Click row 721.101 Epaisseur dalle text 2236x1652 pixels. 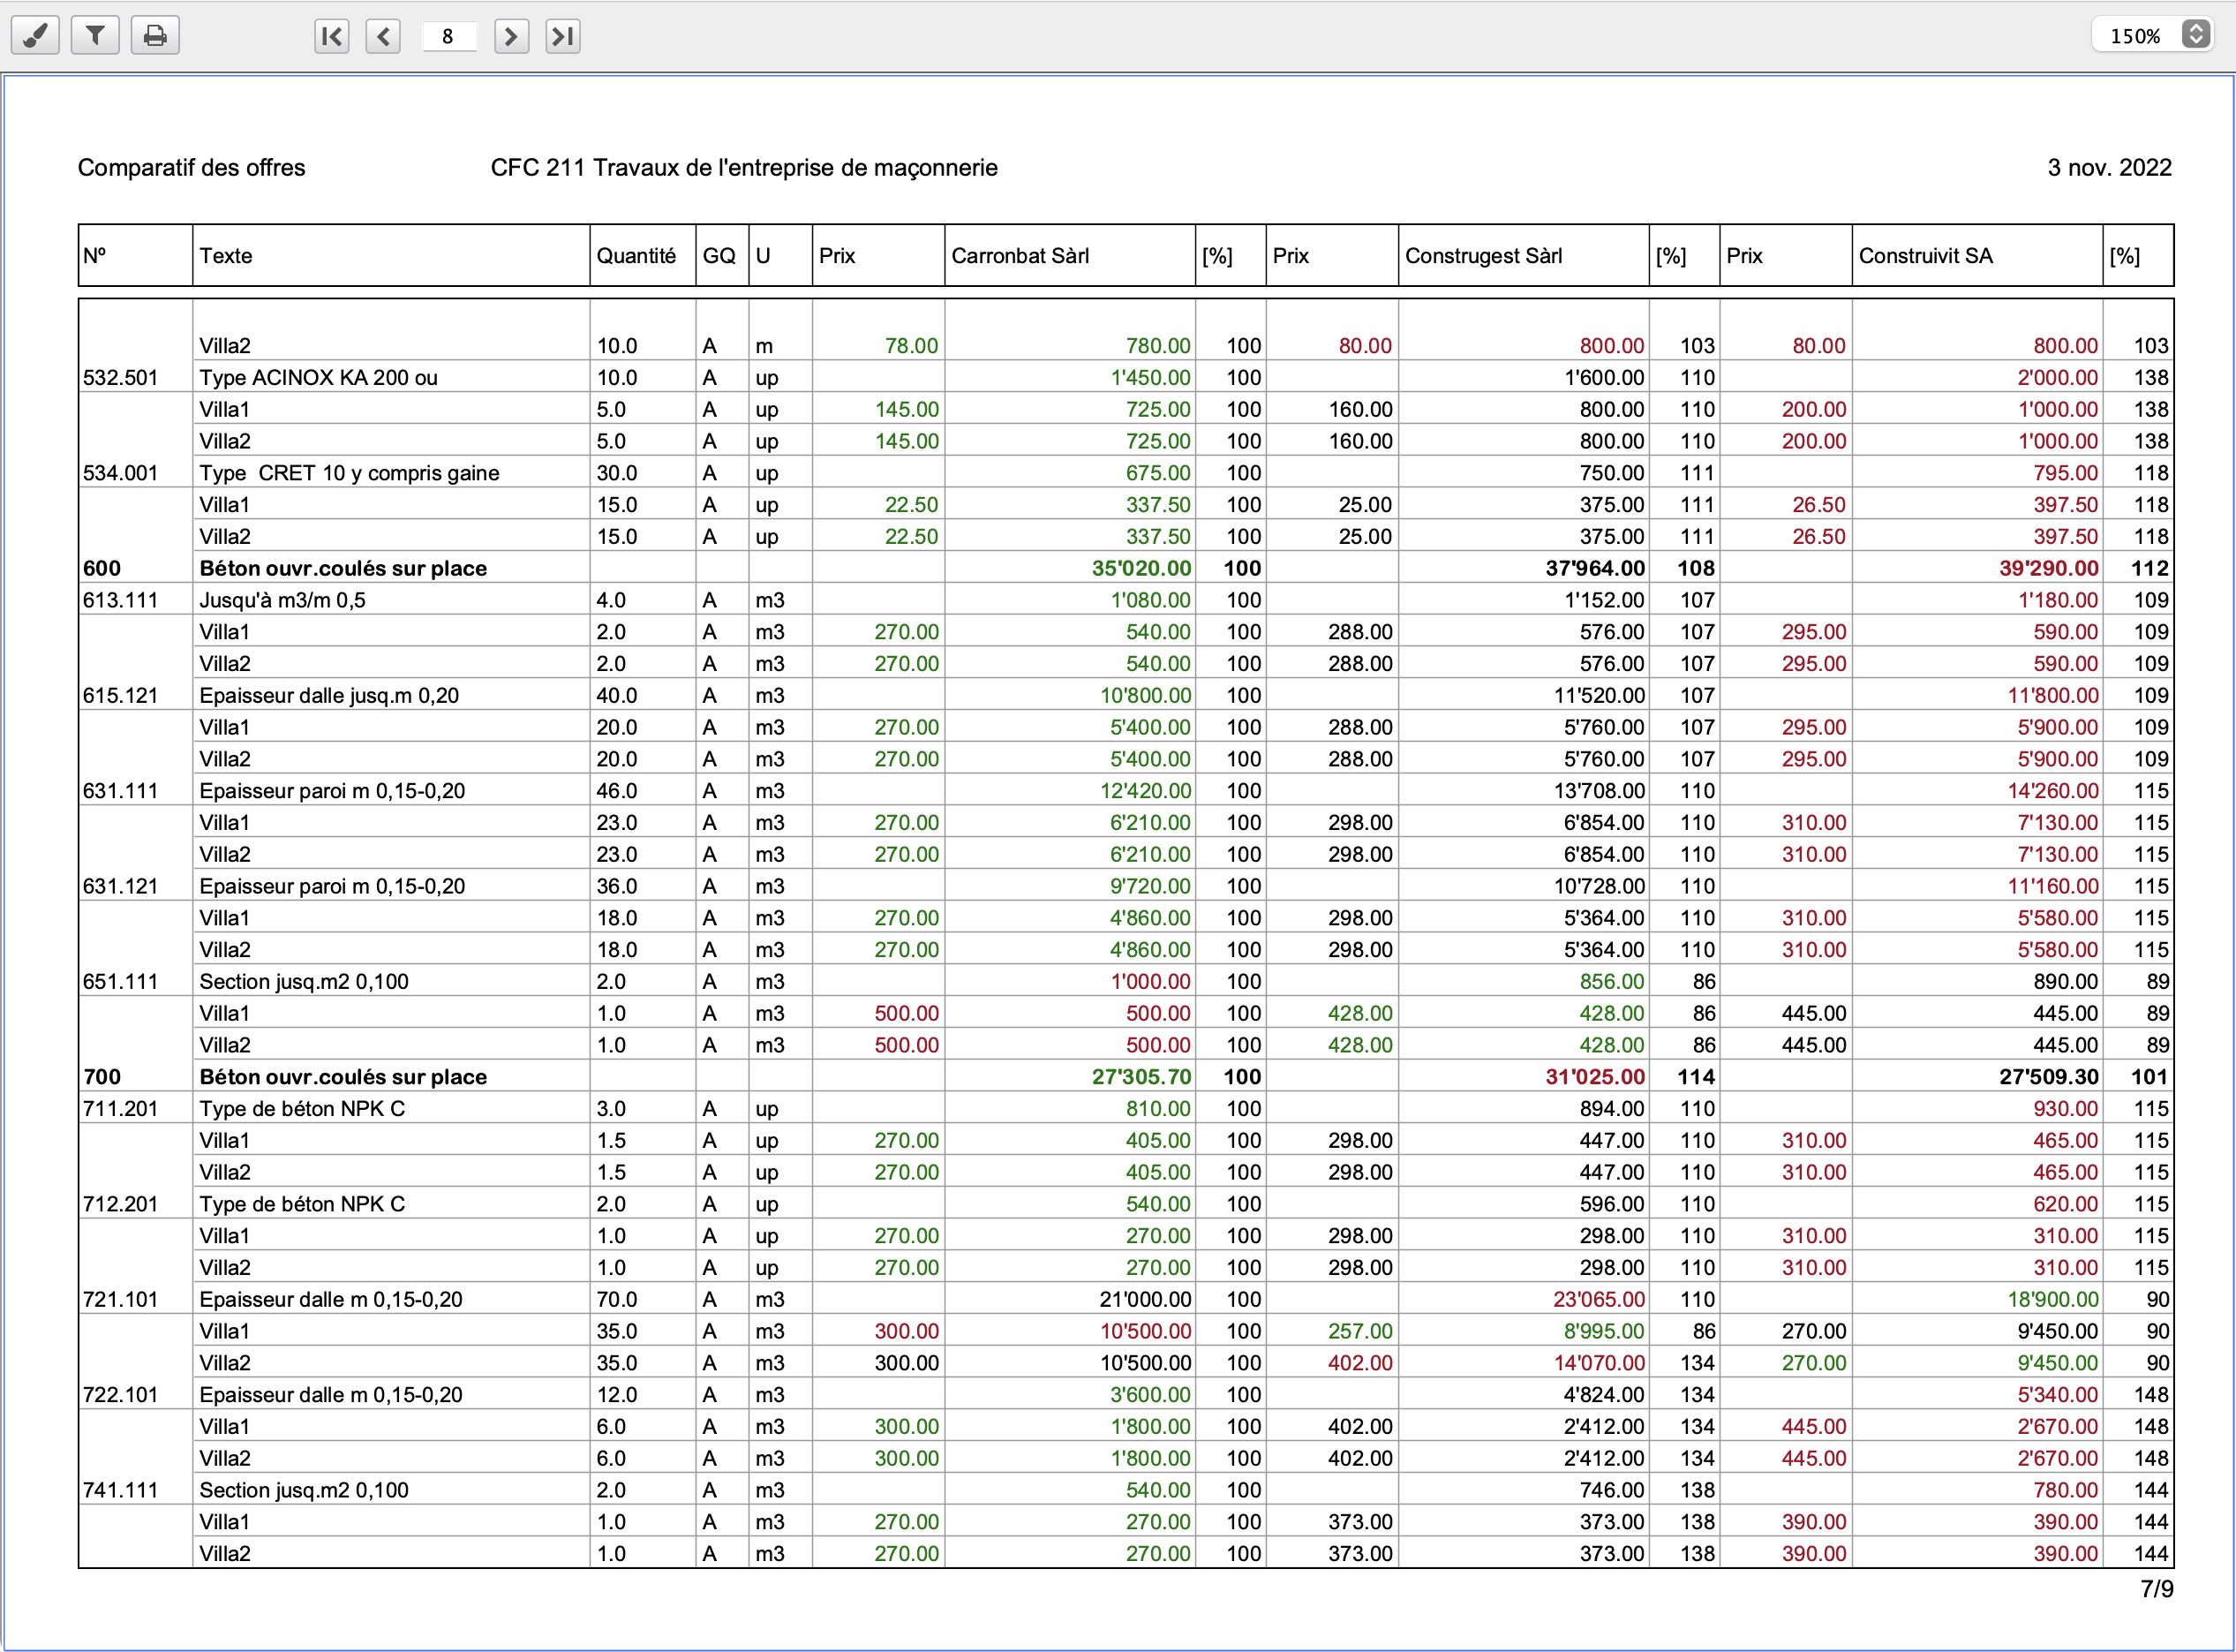click(331, 1300)
